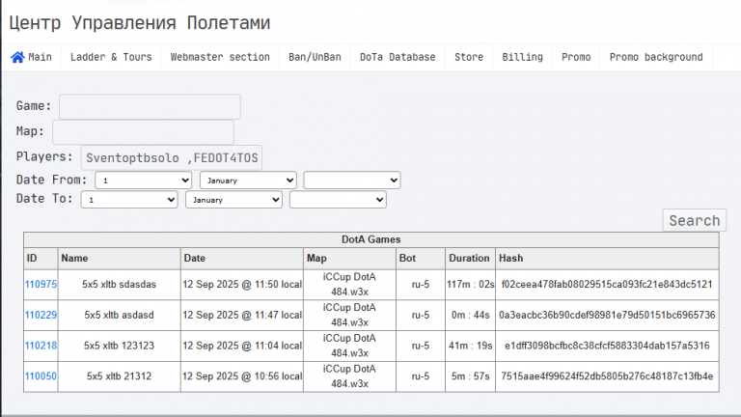This screenshot has height=417, width=741.
Task: Click hash starting with 0a3eacbc36b90
Action: pyautogui.click(x=607, y=315)
